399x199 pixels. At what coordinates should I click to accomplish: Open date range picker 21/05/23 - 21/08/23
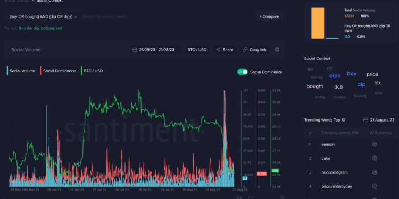click(155, 50)
